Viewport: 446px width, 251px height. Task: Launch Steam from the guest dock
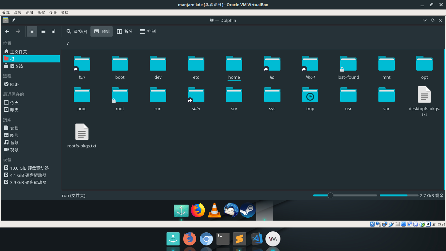248,210
